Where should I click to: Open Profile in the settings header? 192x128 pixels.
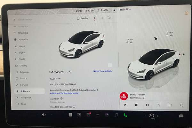click(82, 19)
